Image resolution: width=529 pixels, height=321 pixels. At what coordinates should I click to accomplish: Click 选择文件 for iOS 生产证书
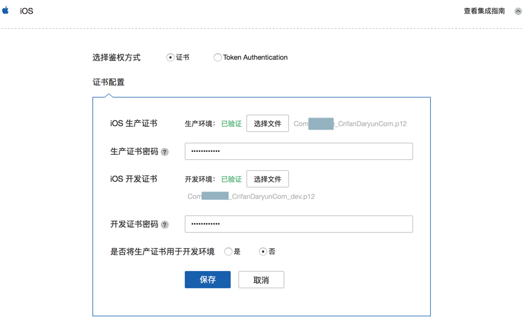(x=267, y=123)
